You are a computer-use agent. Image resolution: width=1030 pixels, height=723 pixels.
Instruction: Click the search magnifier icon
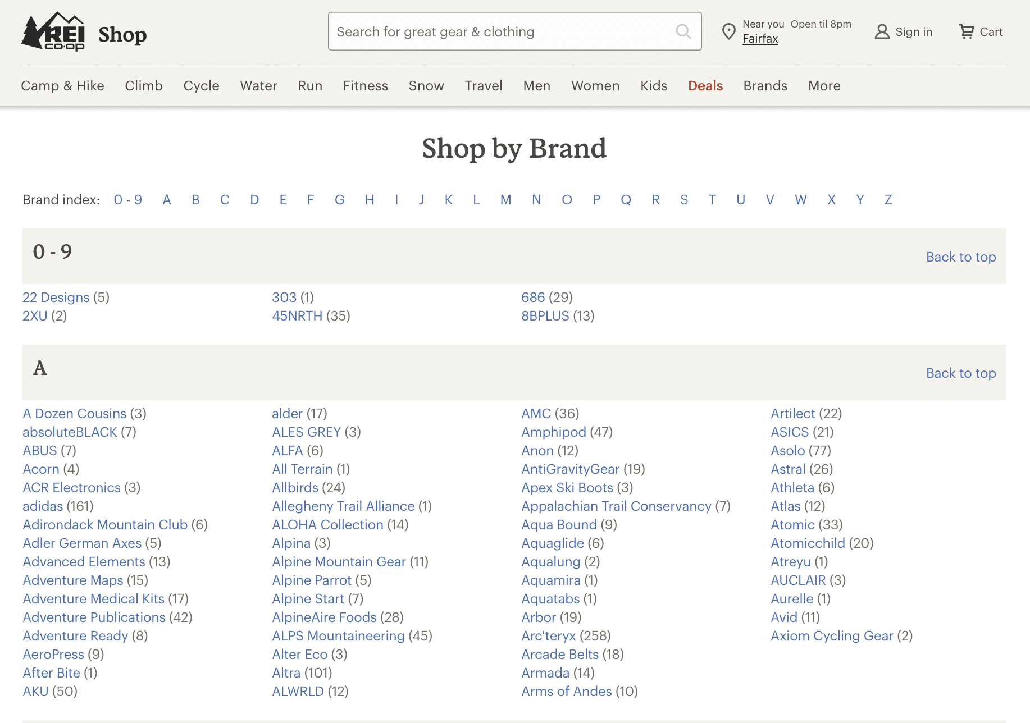tap(683, 31)
